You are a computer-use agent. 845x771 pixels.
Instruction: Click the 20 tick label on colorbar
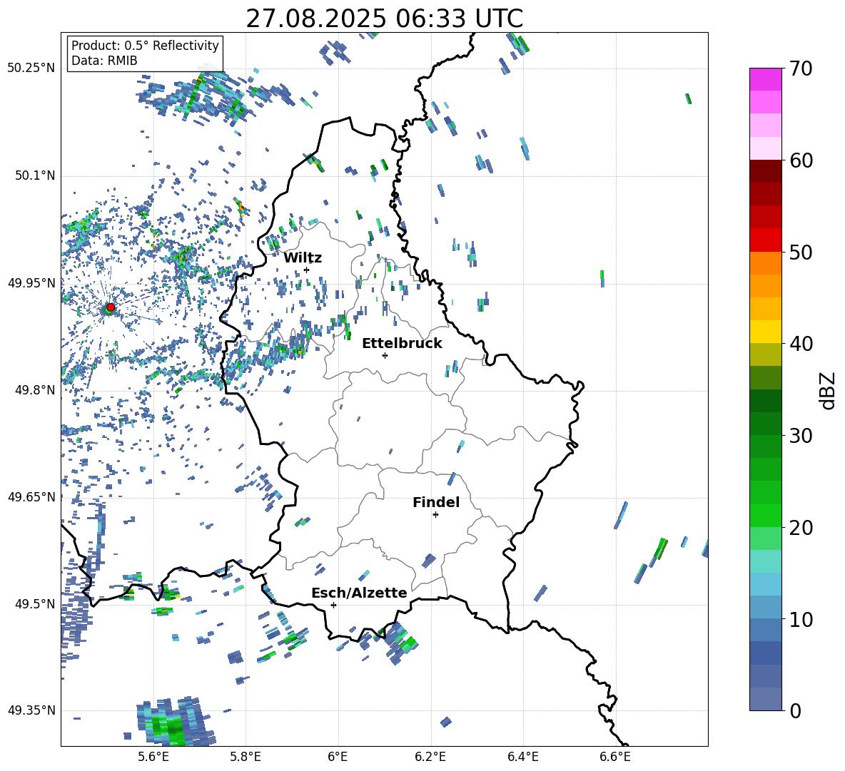(x=801, y=527)
